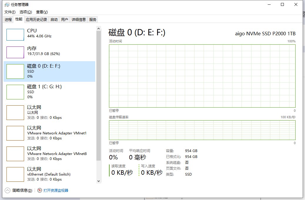Open the 选项(O) menu

tap(26, 12)
